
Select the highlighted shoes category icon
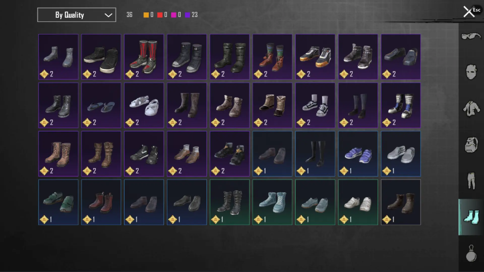pyautogui.click(x=471, y=217)
